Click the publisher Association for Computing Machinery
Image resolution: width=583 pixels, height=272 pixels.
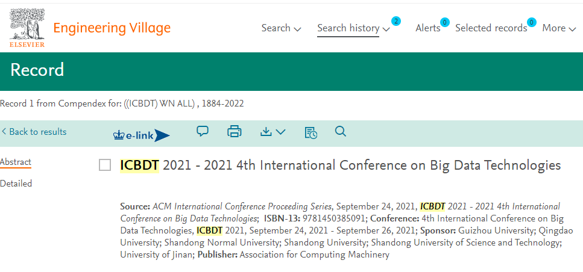(x=315, y=255)
